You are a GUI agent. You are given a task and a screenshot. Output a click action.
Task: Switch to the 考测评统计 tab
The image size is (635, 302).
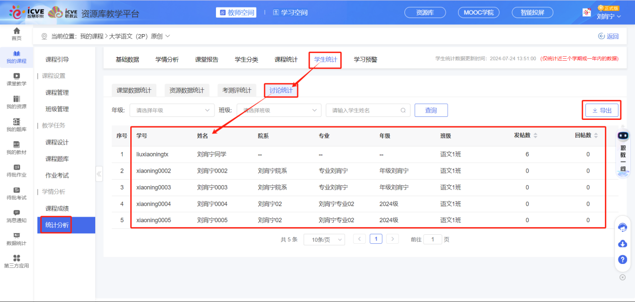(237, 91)
